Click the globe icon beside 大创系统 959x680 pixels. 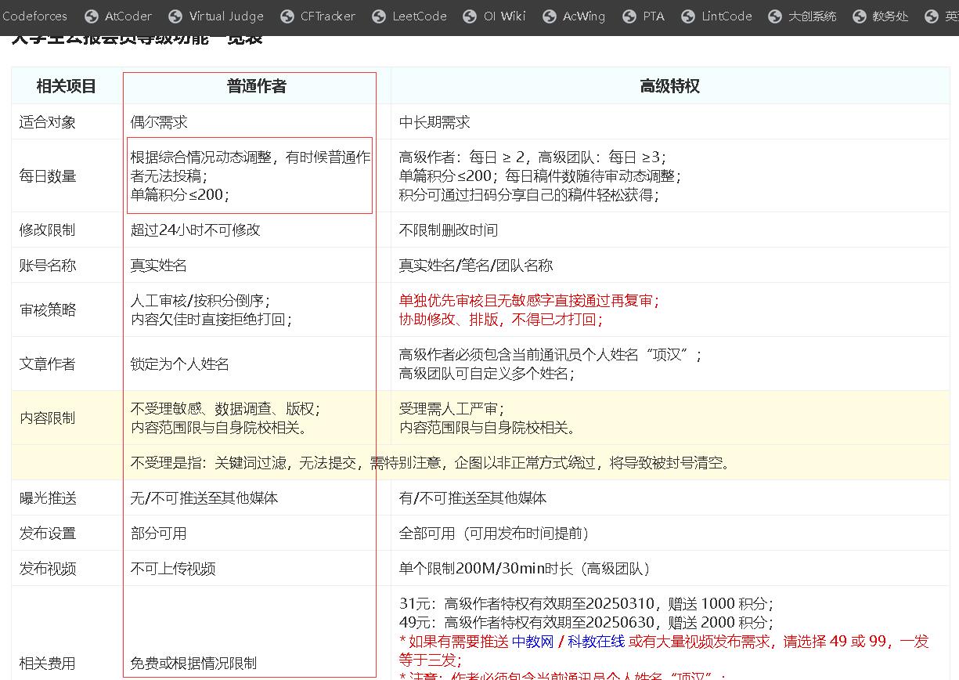tap(775, 16)
